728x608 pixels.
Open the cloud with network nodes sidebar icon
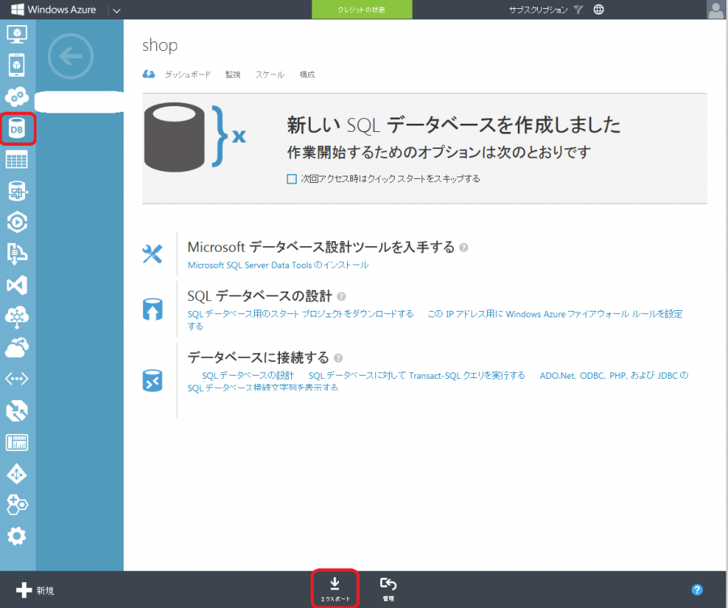pos(17,316)
